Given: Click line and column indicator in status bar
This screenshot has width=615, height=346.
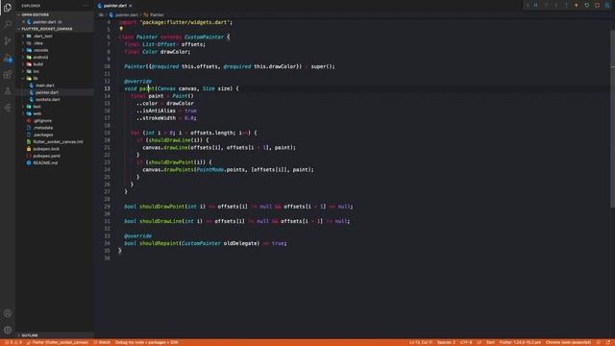Looking at the screenshot, I should 421,342.
